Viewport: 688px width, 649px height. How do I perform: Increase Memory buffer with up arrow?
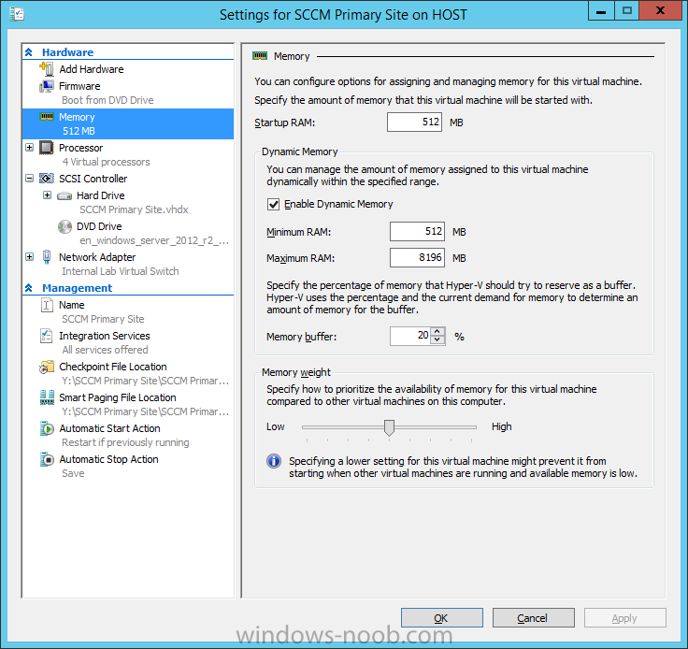[437, 332]
